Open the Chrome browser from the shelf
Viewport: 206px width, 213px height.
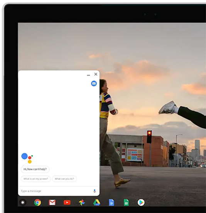[37, 203]
